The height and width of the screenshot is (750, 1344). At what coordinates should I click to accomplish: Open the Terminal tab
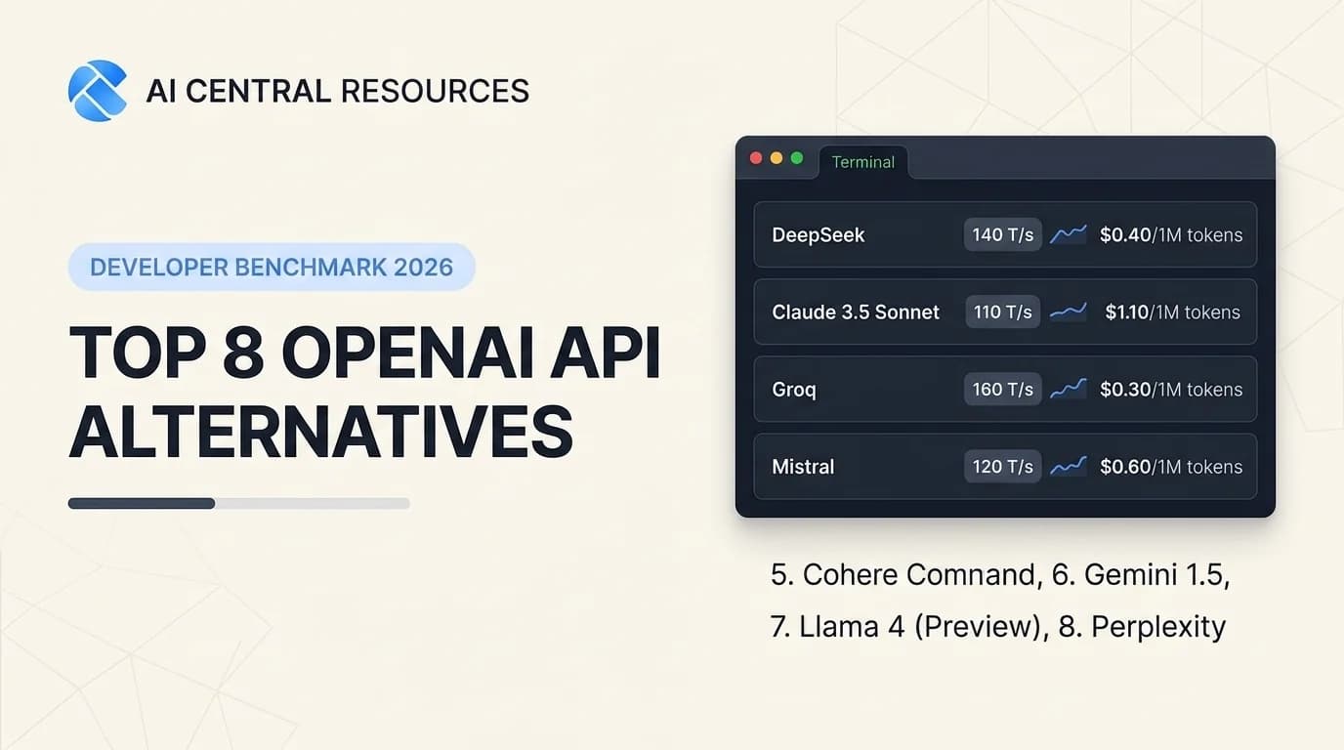tap(862, 162)
